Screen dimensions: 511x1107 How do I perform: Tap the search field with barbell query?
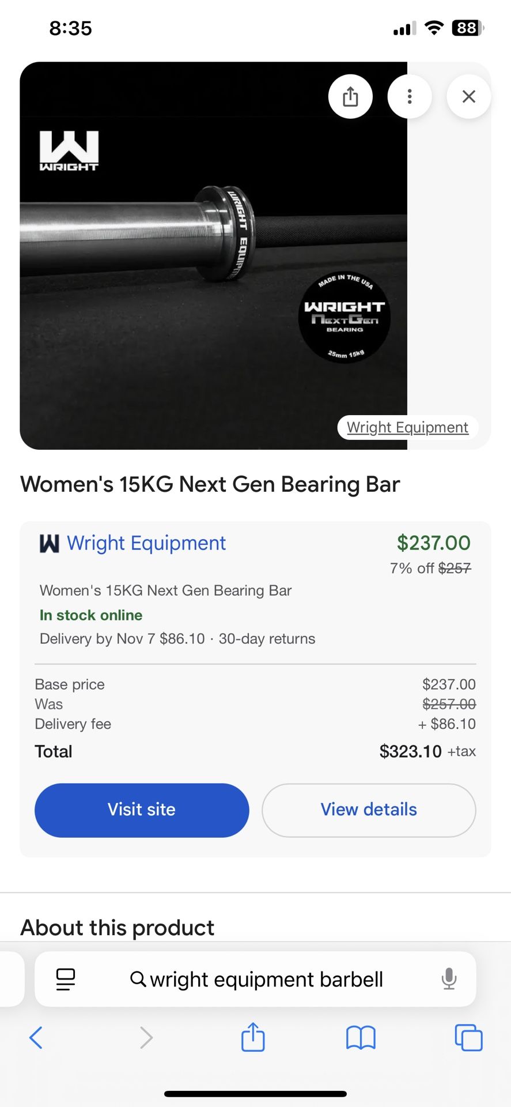pos(256,979)
